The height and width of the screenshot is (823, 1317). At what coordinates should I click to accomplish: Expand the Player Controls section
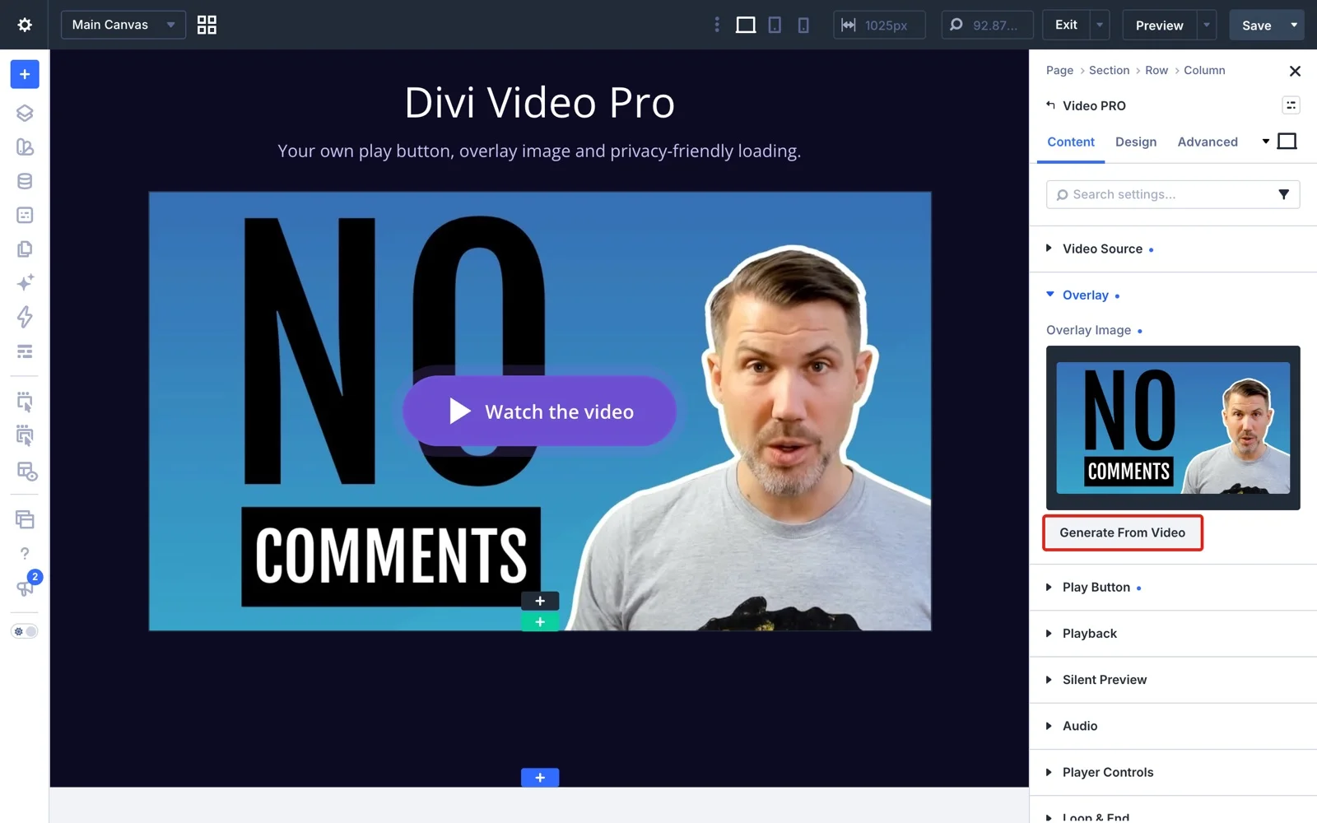click(1173, 772)
